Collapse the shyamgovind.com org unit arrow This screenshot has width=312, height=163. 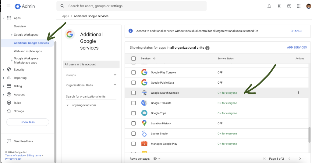pos(68,105)
